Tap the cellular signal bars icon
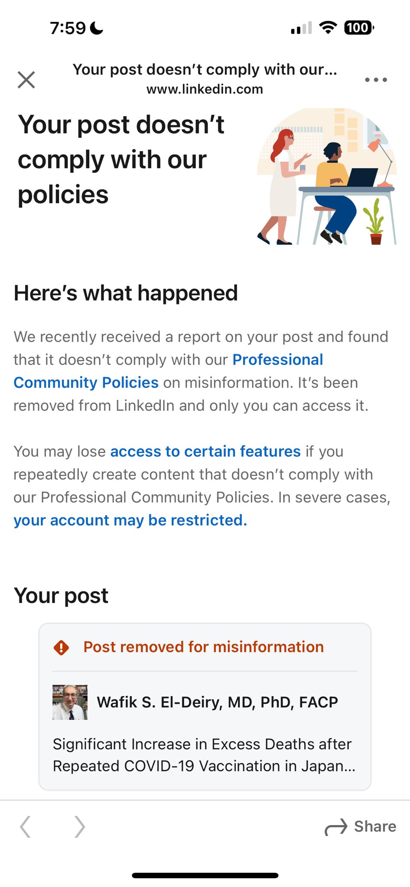 (x=301, y=28)
